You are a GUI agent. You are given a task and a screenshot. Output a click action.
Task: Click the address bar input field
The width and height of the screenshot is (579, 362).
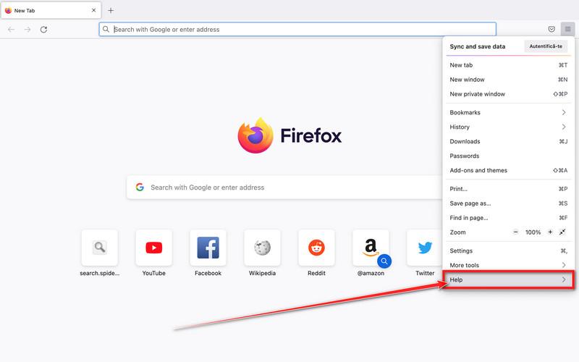point(297,29)
